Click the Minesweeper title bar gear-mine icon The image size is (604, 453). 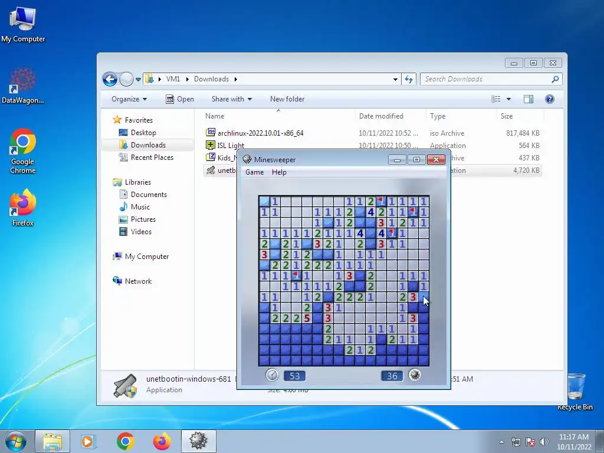click(x=247, y=159)
